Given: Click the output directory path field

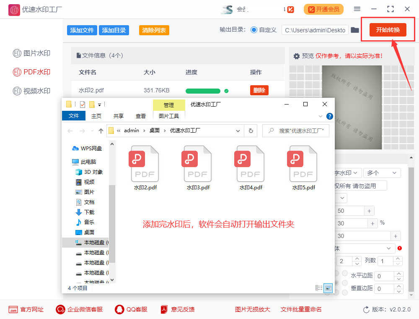Looking at the screenshot, I should tap(315, 30).
